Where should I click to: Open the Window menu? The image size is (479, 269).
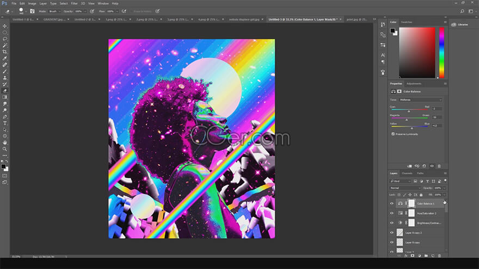(103, 3)
